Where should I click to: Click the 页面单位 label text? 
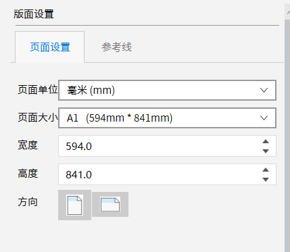pyautogui.click(x=38, y=90)
